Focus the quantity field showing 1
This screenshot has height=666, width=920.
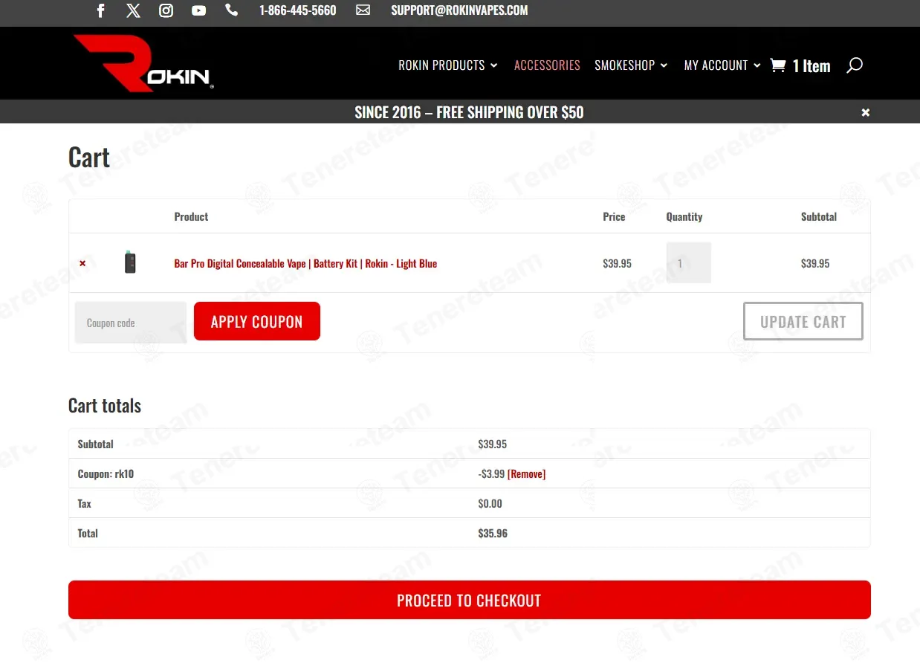688,262
